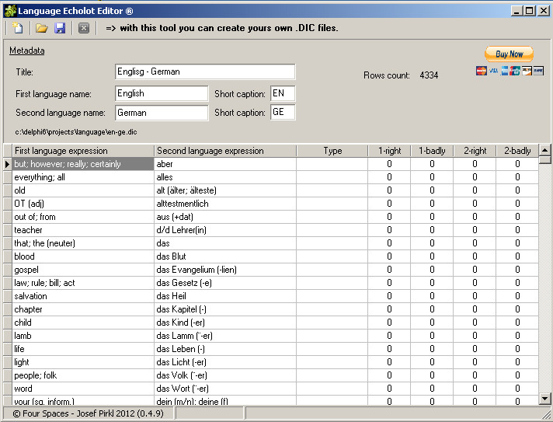Select the 'blood' cell
Screen dimensions: 553x422
(83, 256)
